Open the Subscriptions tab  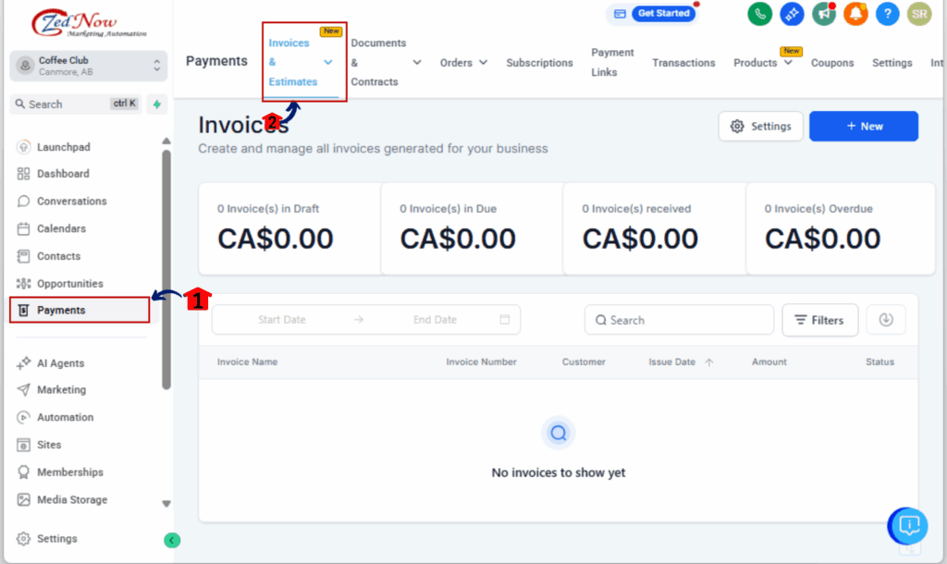click(539, 63)
